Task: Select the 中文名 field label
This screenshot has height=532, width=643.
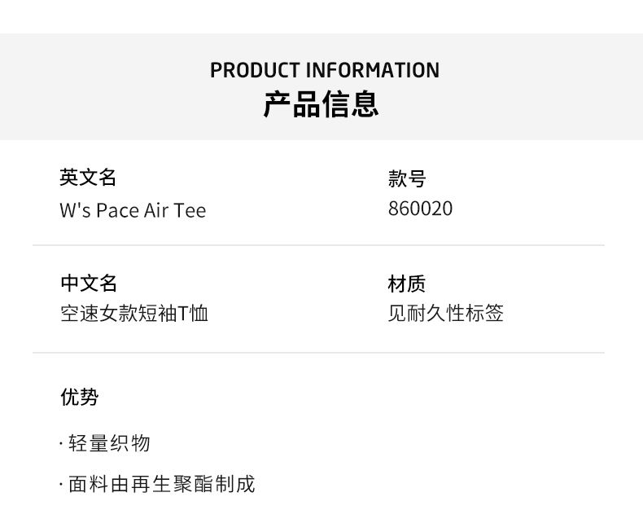Action: click(89, 284)
